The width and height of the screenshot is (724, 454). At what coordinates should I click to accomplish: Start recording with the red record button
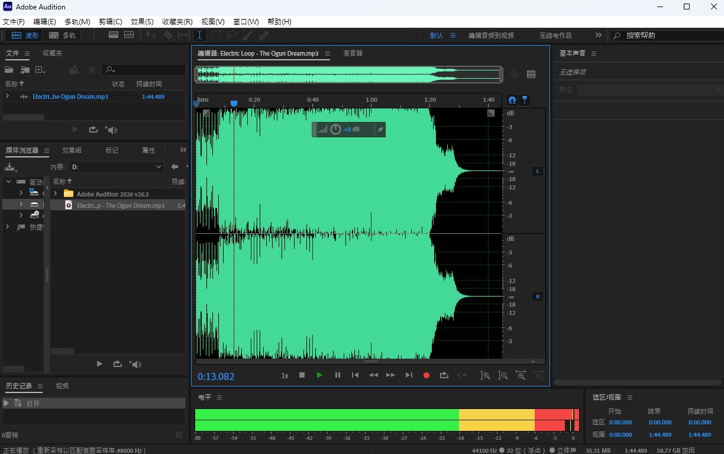click(426, 375)
